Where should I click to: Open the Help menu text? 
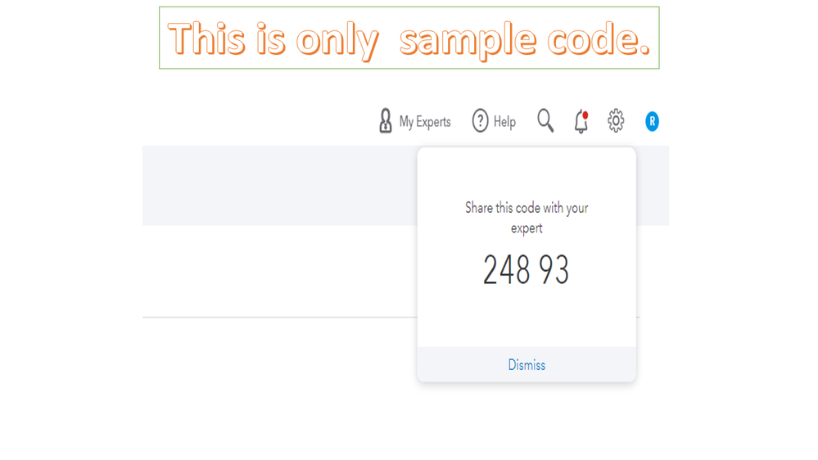[x=504, y=122]
